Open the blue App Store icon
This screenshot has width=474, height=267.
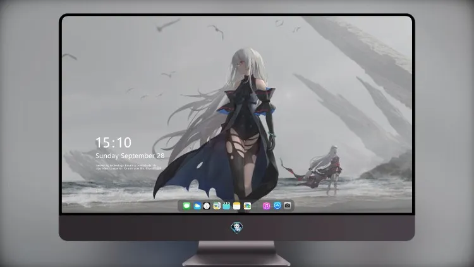coord(277,206)
